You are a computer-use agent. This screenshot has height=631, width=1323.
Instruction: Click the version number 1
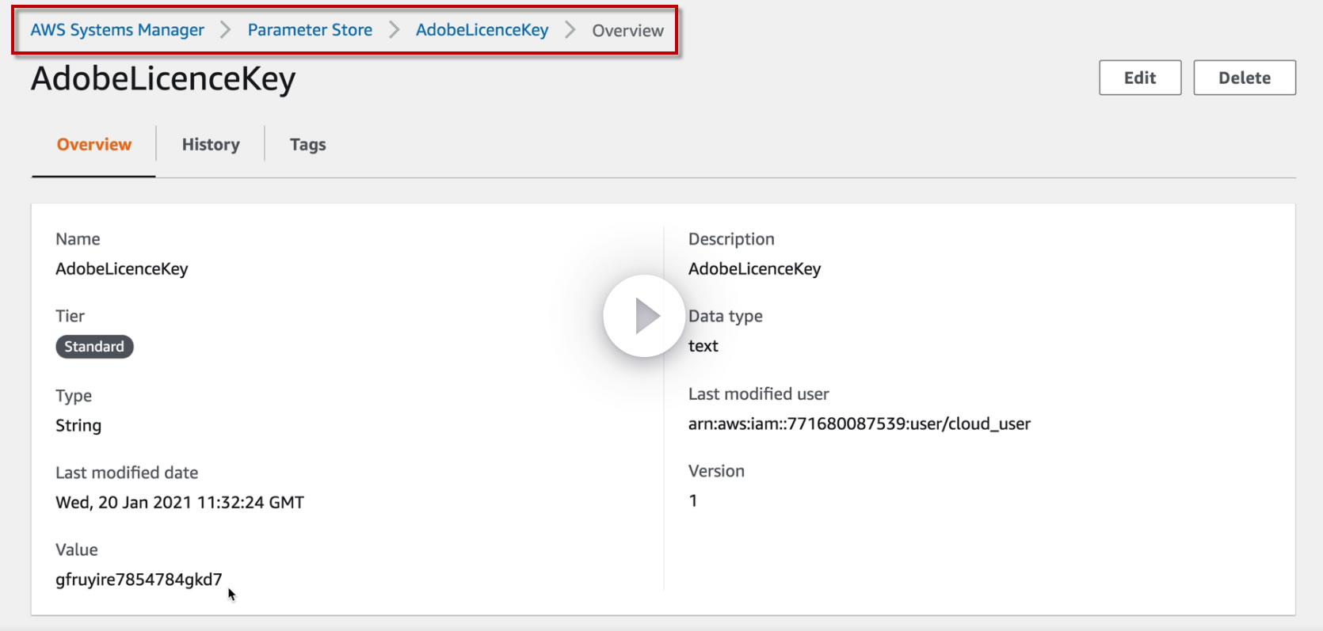pos(693,500)
